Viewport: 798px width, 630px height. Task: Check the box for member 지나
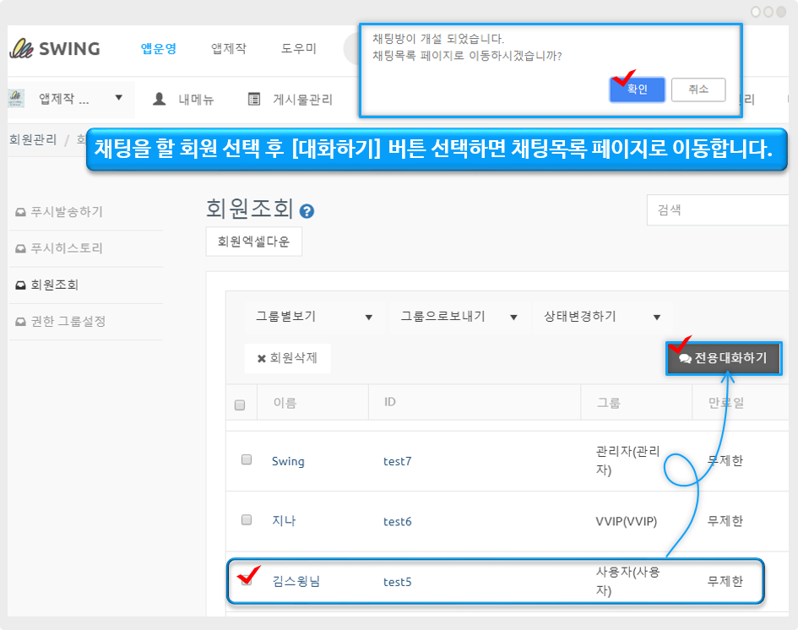[247, 520]
